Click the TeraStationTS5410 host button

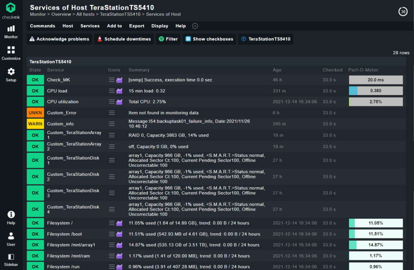point(266,39)
